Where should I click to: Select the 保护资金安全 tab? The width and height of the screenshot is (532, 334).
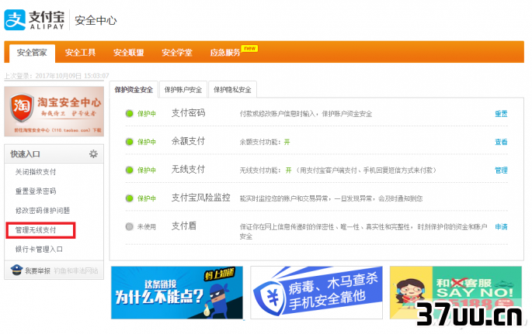point(134,90)
